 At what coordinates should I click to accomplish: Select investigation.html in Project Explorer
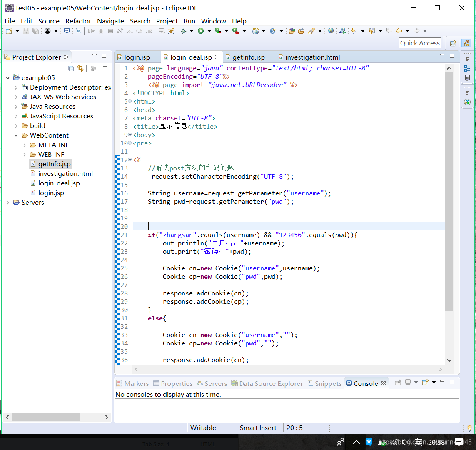click(65, 174)
